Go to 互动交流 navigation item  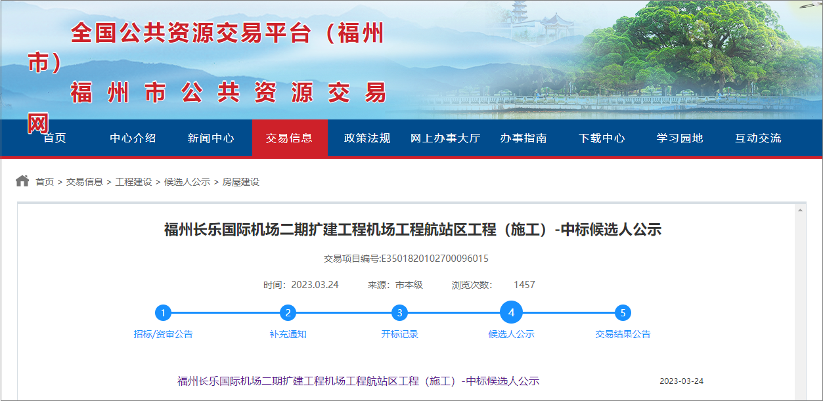tap(758, 138)
